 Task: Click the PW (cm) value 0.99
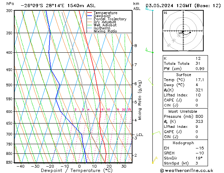tap(200, 69)
